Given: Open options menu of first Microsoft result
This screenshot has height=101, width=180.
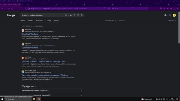Looking at the screenshot, I should pyautogui.click(x=54, y=31).
